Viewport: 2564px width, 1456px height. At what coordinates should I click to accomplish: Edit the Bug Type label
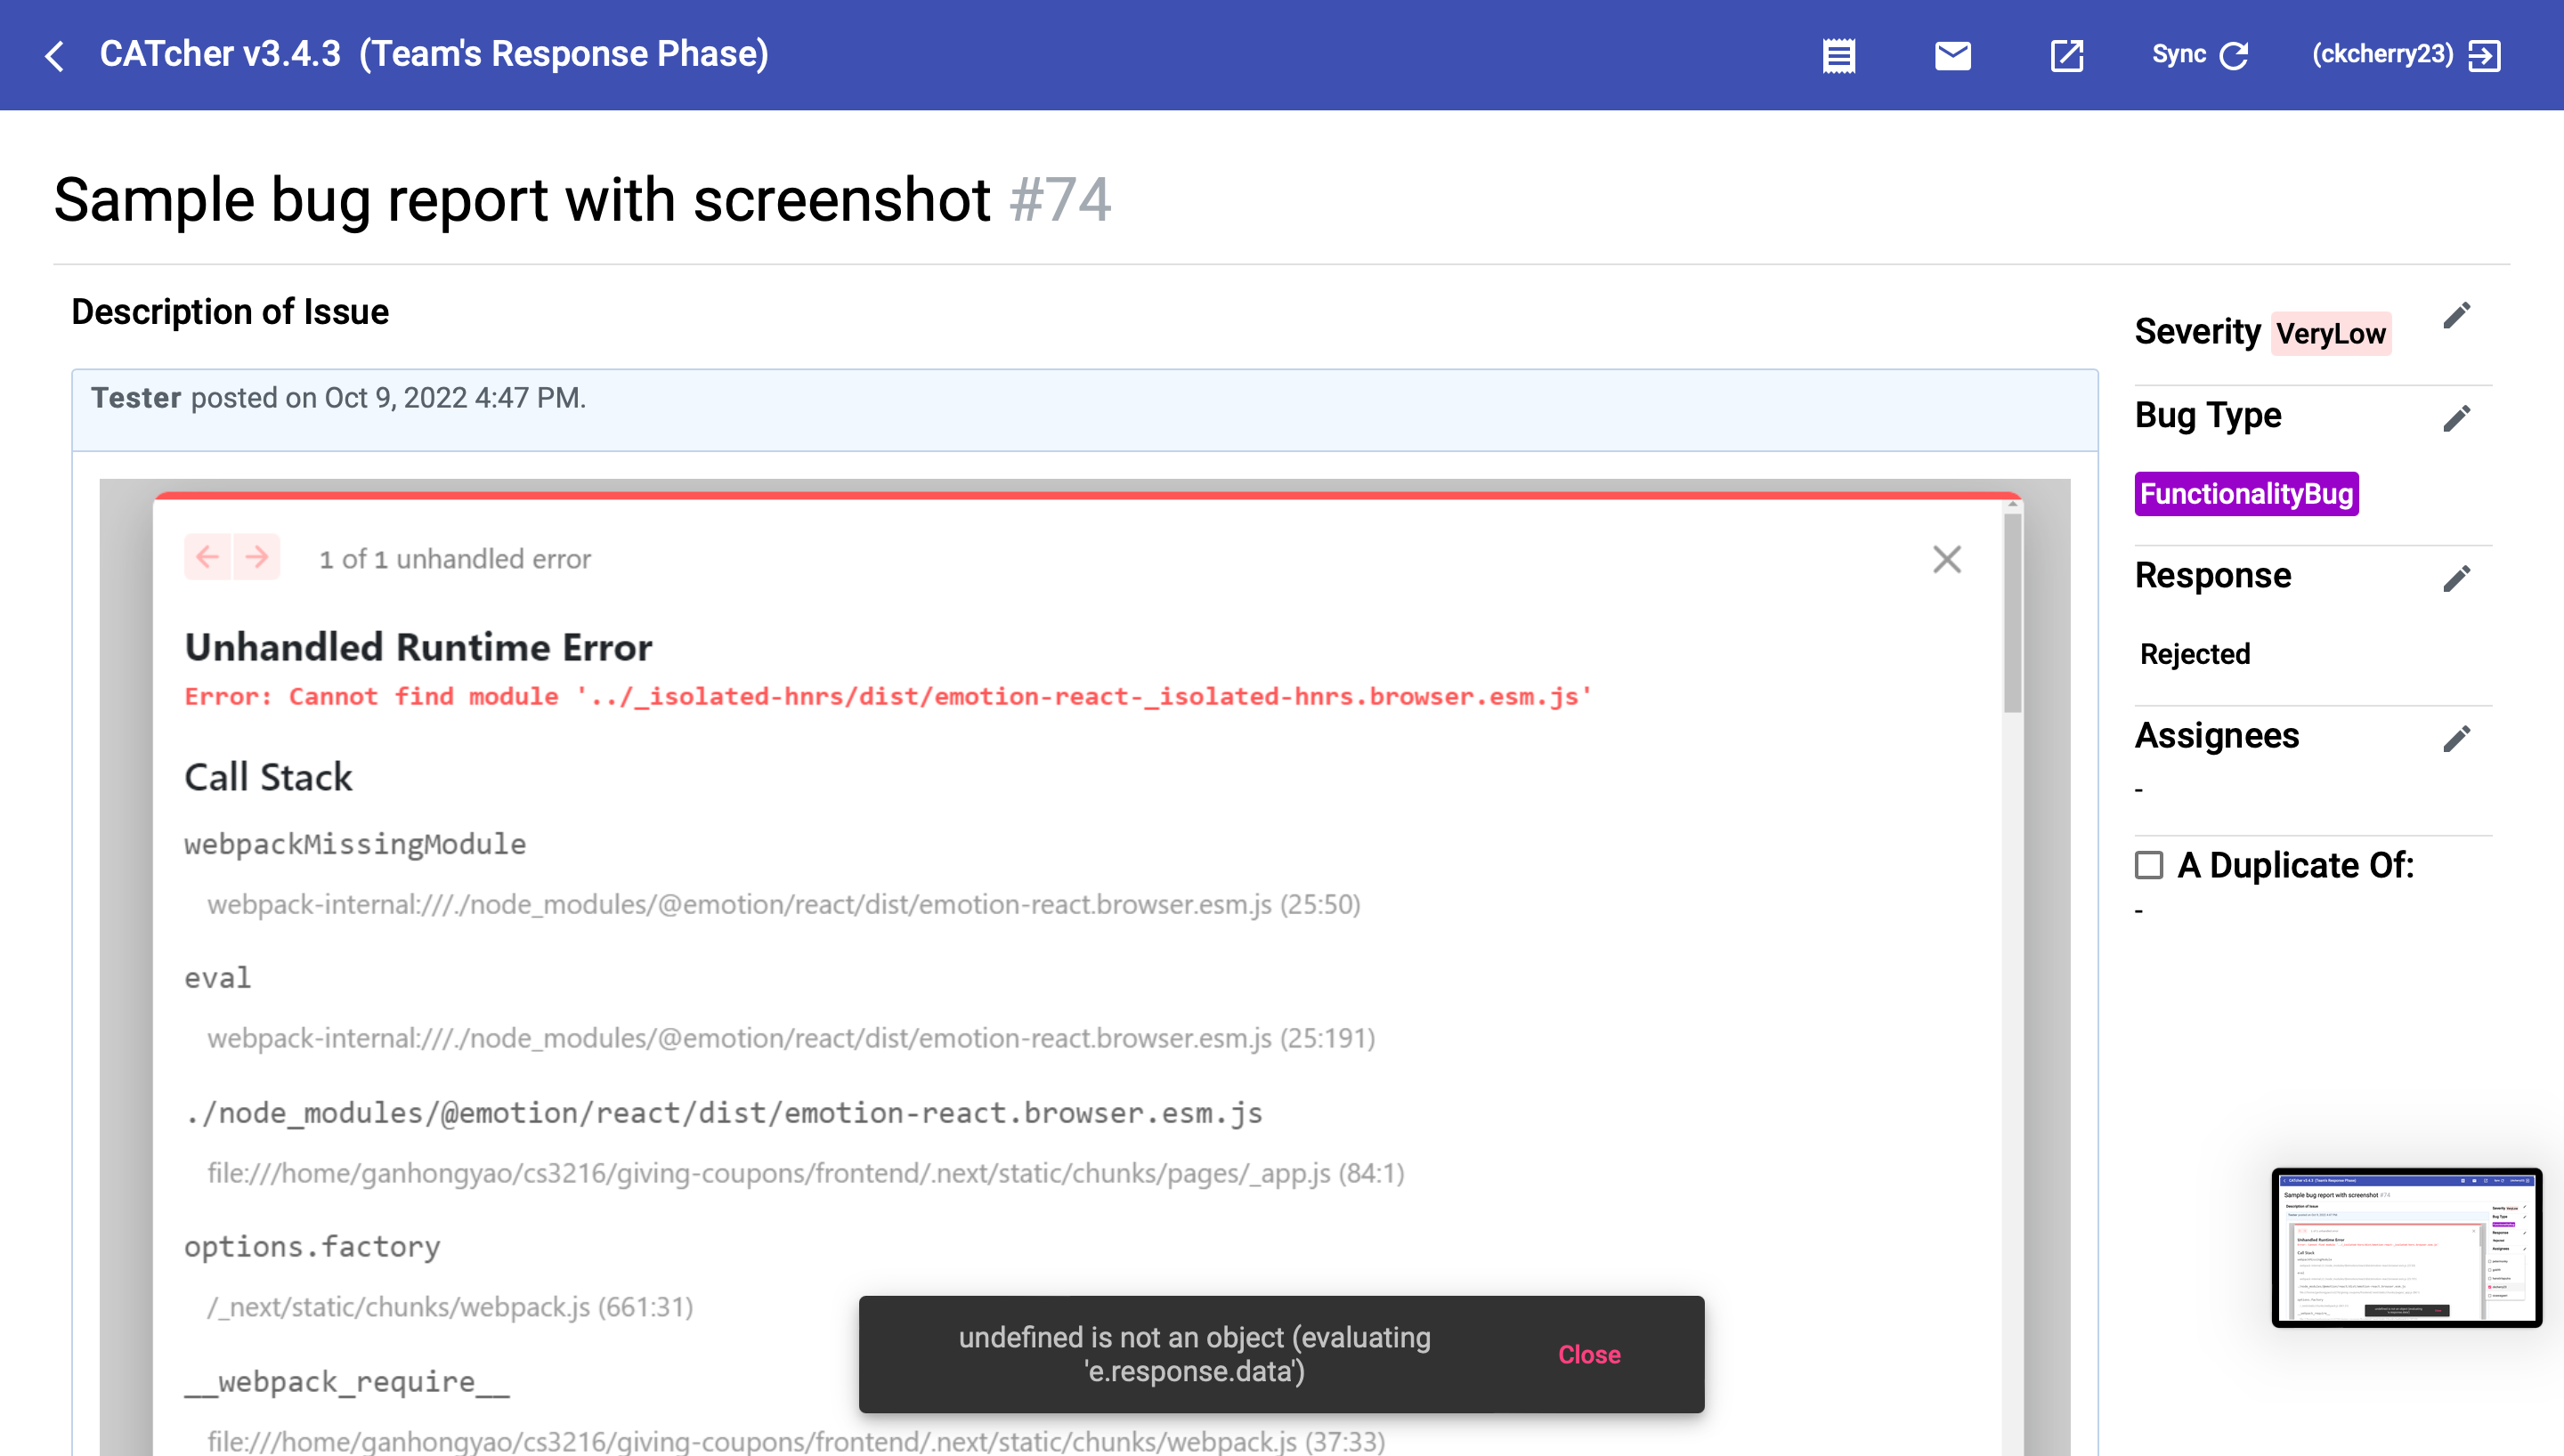point(2456,419)
